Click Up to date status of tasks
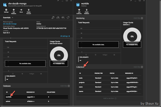This screenshot has width=161, height=107. pyautogui.click(x=115, y=78)
